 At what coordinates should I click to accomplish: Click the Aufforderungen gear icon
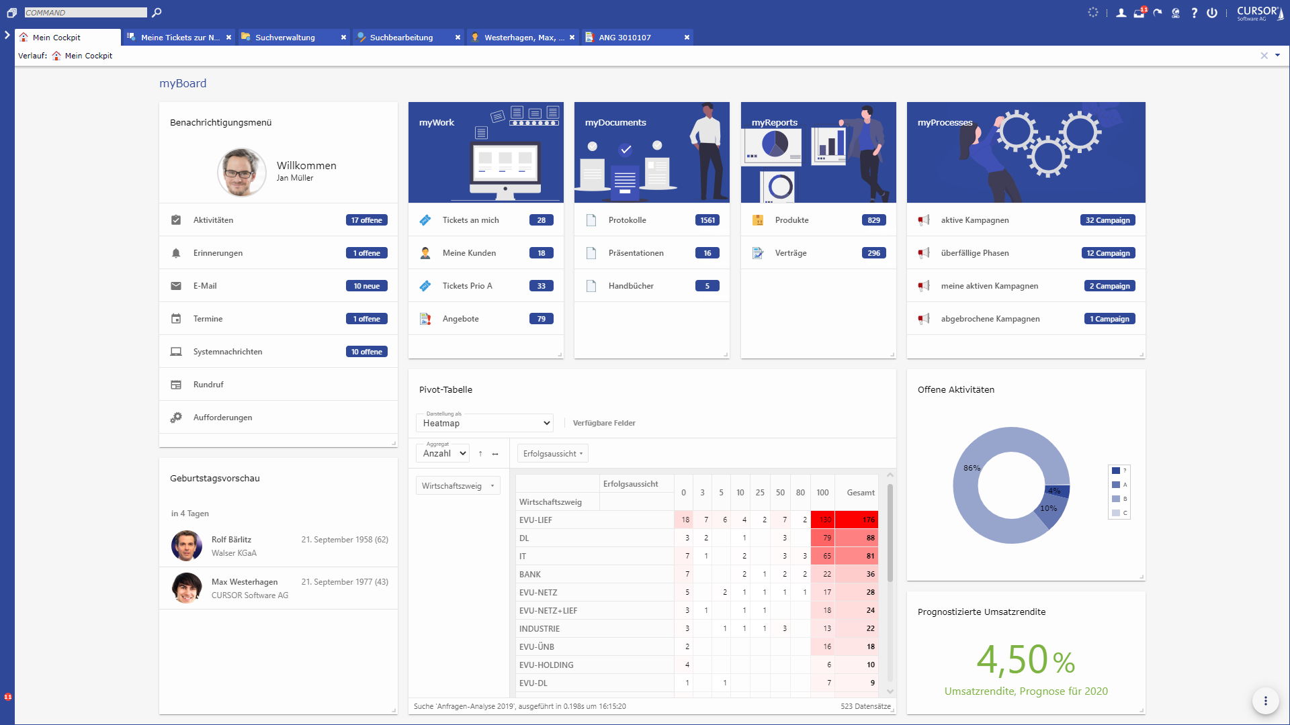tap(176, 418)
